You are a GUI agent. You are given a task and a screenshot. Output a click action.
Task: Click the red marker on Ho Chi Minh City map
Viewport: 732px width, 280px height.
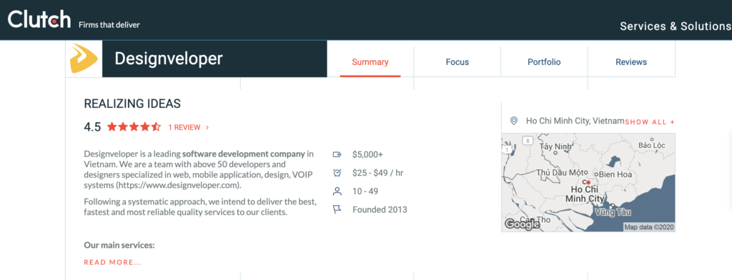tap(588, 182)
